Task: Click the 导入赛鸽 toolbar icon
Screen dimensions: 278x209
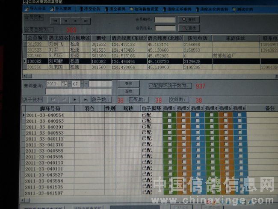Action: click(62, 8)
